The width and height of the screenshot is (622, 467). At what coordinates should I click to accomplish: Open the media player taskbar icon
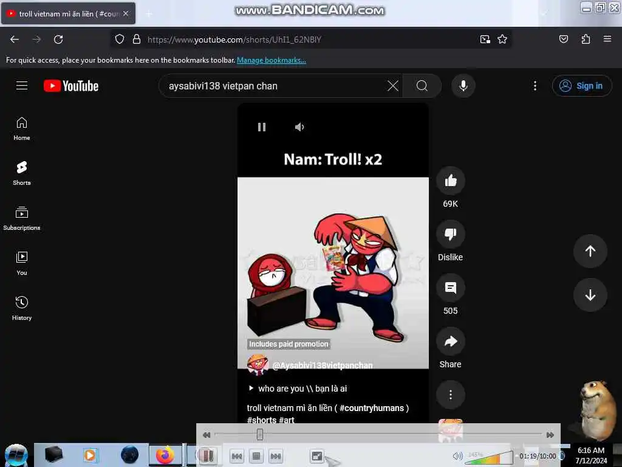coord(90,455)
